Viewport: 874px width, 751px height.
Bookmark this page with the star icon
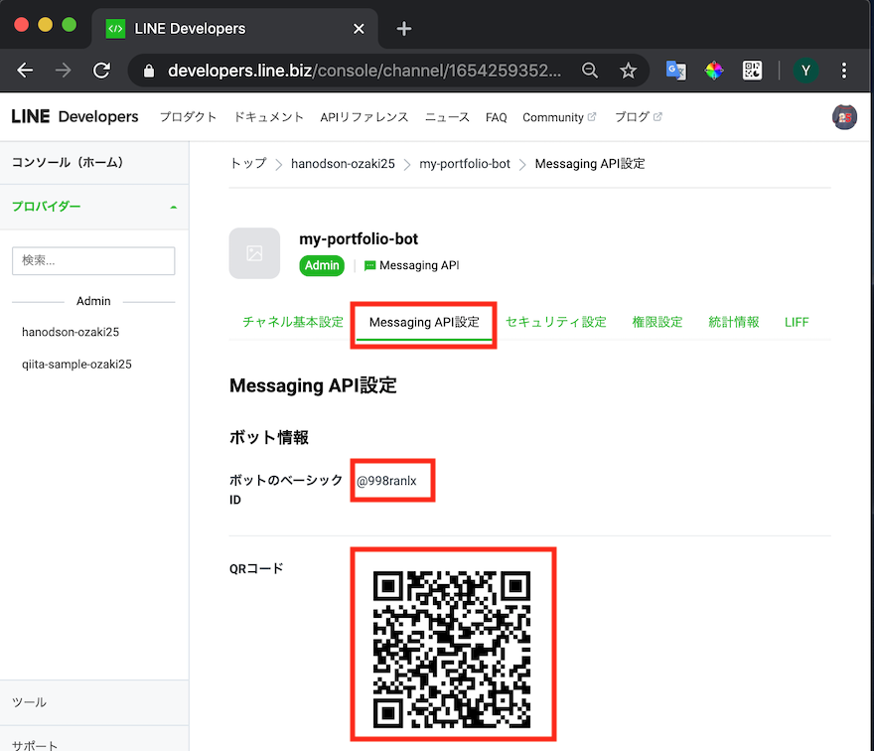point(628,71)
